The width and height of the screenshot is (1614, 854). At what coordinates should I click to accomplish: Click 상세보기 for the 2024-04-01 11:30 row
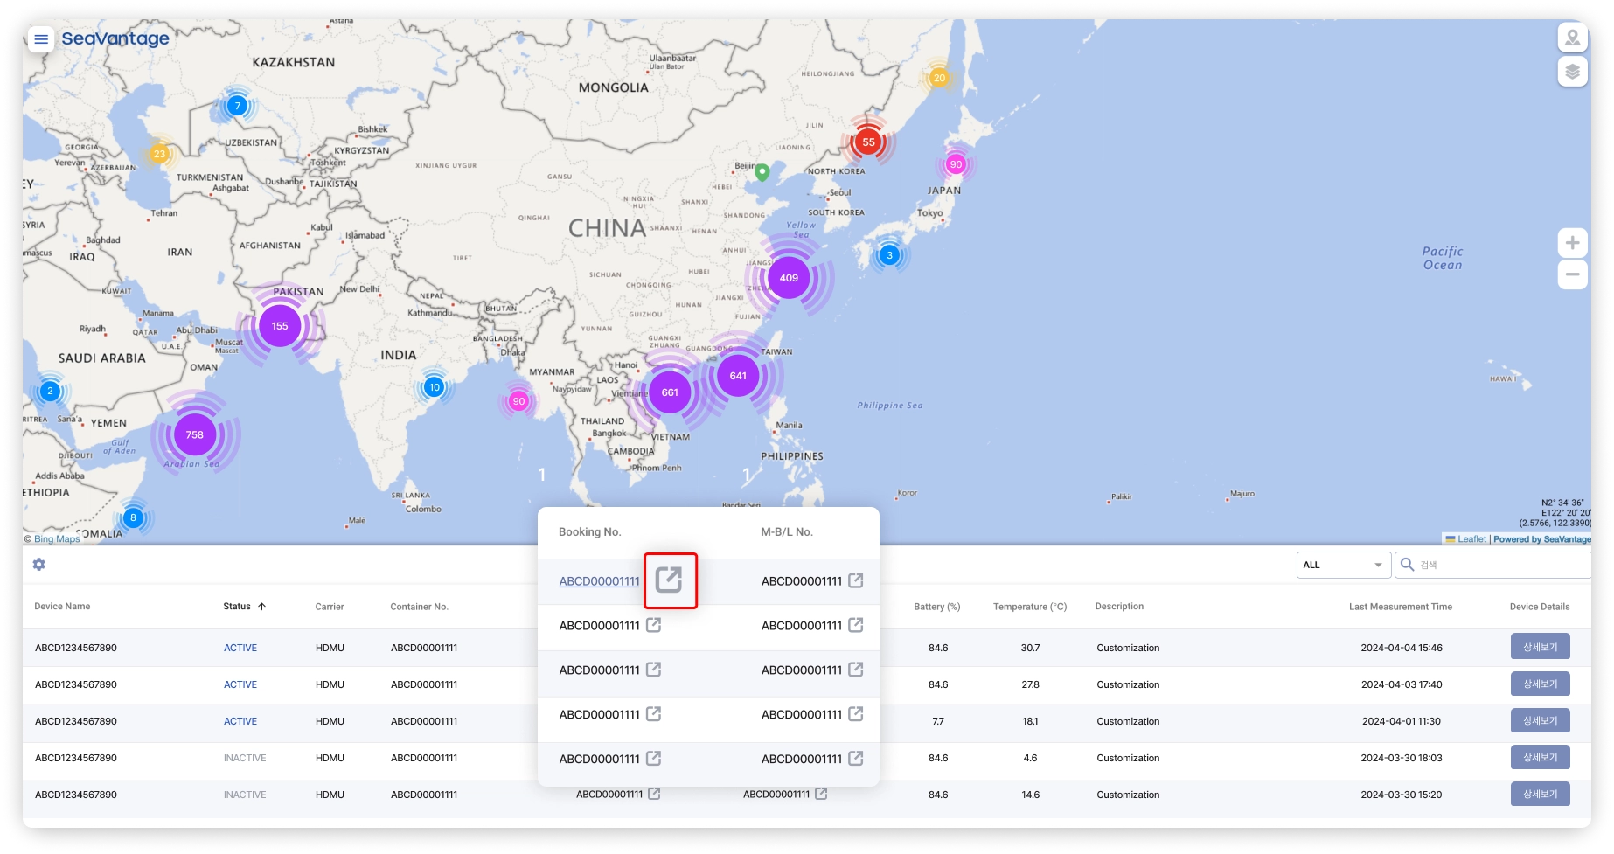tap(1540, 720)
